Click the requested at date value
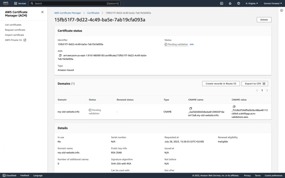This screenshot has width=285, height=178. click(184, 142)
